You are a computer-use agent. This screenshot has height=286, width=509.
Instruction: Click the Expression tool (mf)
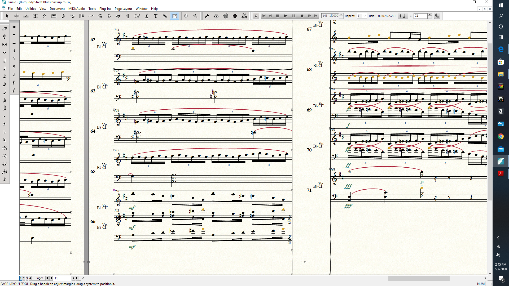(x=119, y=16)
